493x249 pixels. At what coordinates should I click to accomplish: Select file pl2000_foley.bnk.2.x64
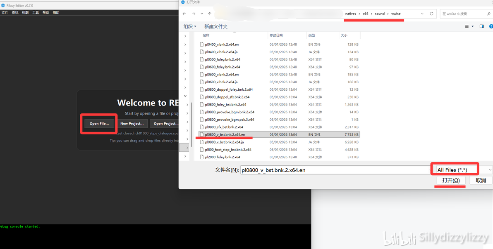pos(222,157)
